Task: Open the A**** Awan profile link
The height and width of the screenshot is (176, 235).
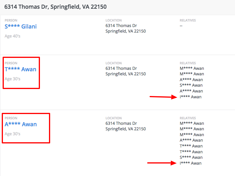Action: (21, 124)
